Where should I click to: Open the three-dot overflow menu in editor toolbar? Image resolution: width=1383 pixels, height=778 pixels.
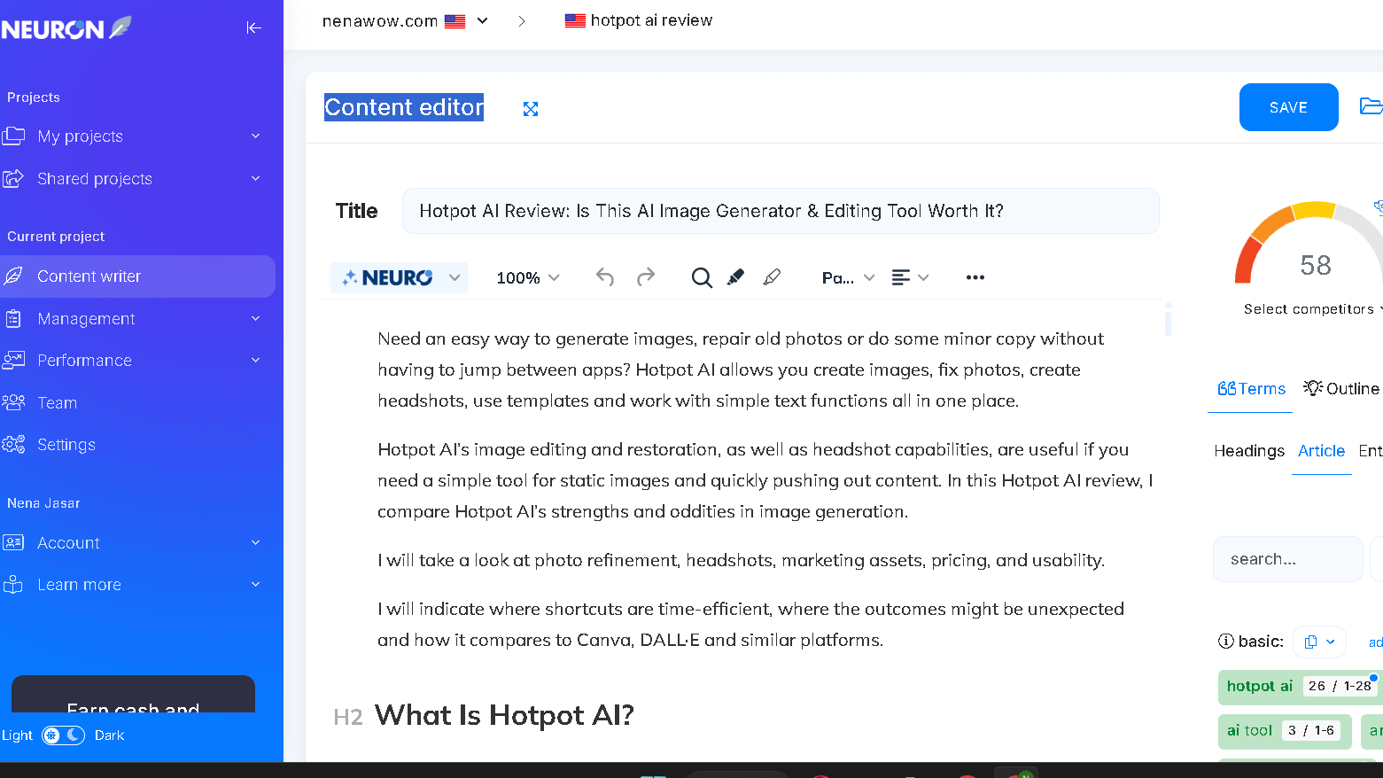pos(975,277)
